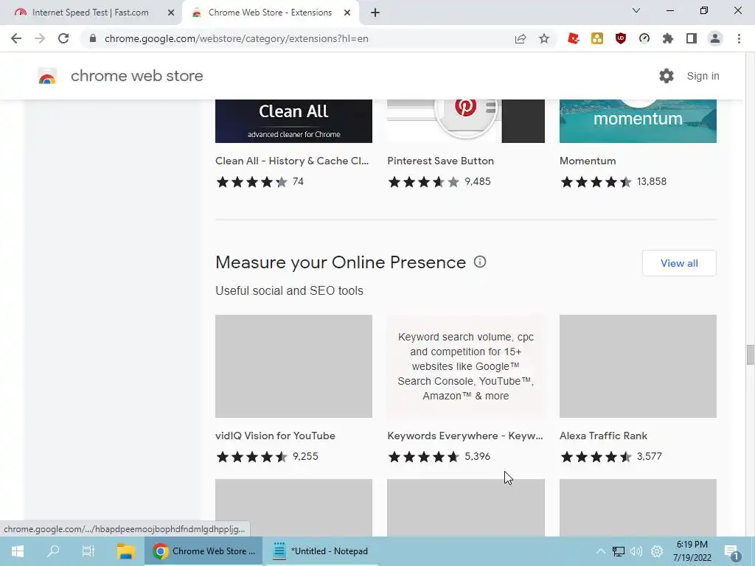
Task: Click the chrome web store title text
Action: 136,76
